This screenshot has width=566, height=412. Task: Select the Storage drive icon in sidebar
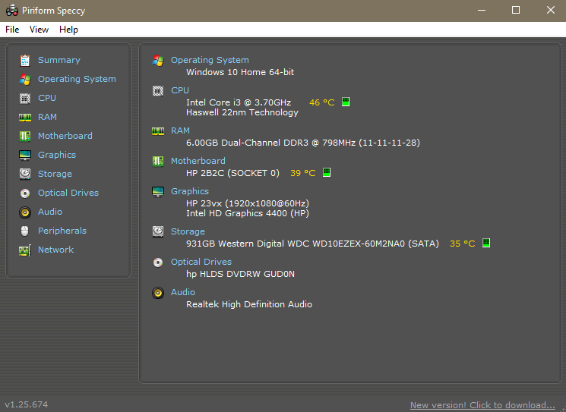(25, 174)
